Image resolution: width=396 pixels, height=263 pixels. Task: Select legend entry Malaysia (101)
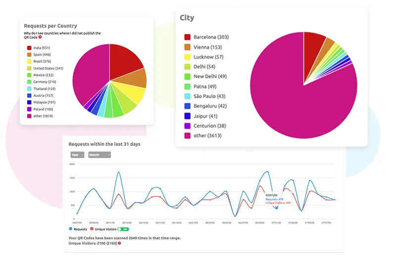[42, 102]
